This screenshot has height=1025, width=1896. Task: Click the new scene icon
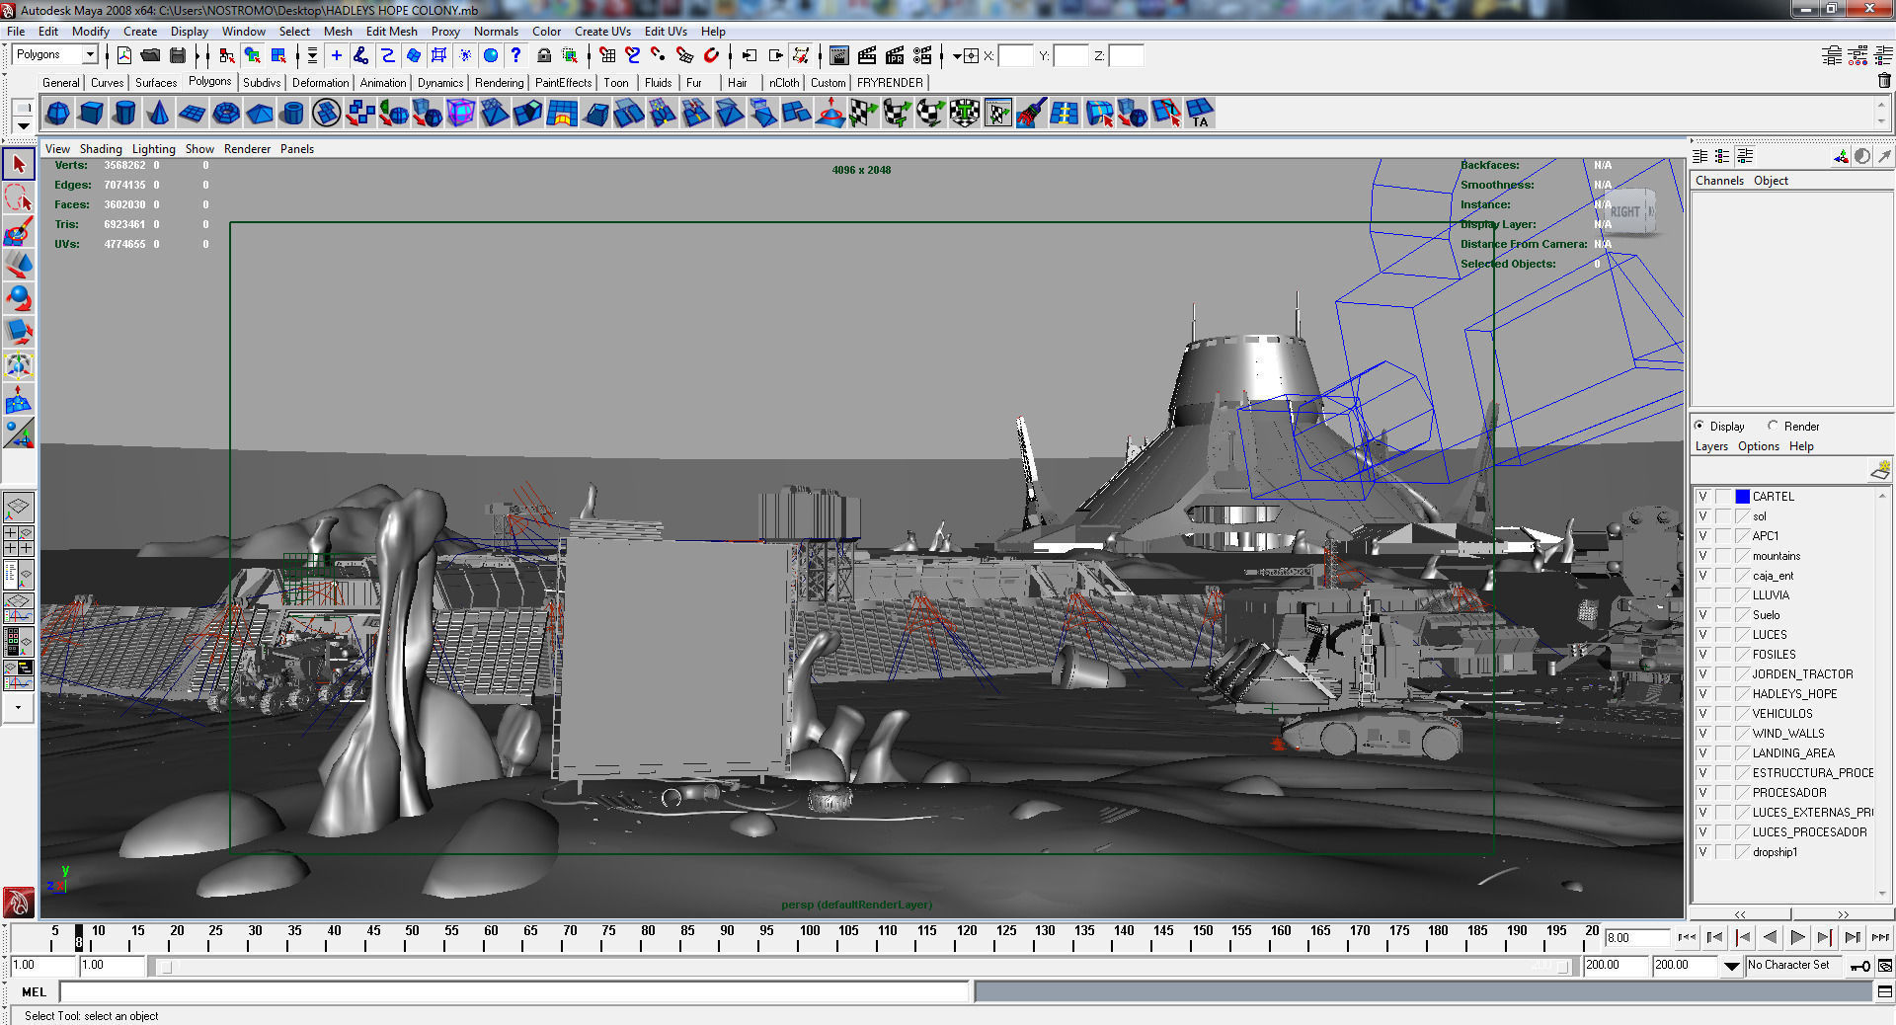pos(124,55)
